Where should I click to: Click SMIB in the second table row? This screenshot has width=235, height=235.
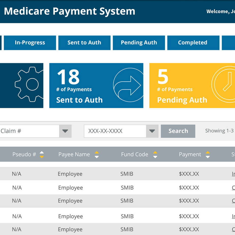(127, 188)
